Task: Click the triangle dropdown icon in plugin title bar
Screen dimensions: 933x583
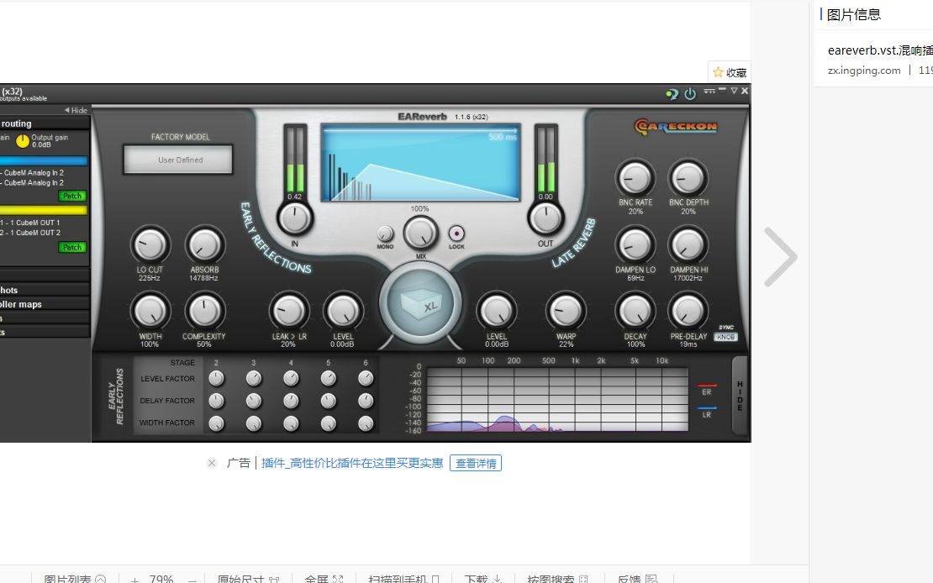Action: pyautogui.click(x=734, y=91)
